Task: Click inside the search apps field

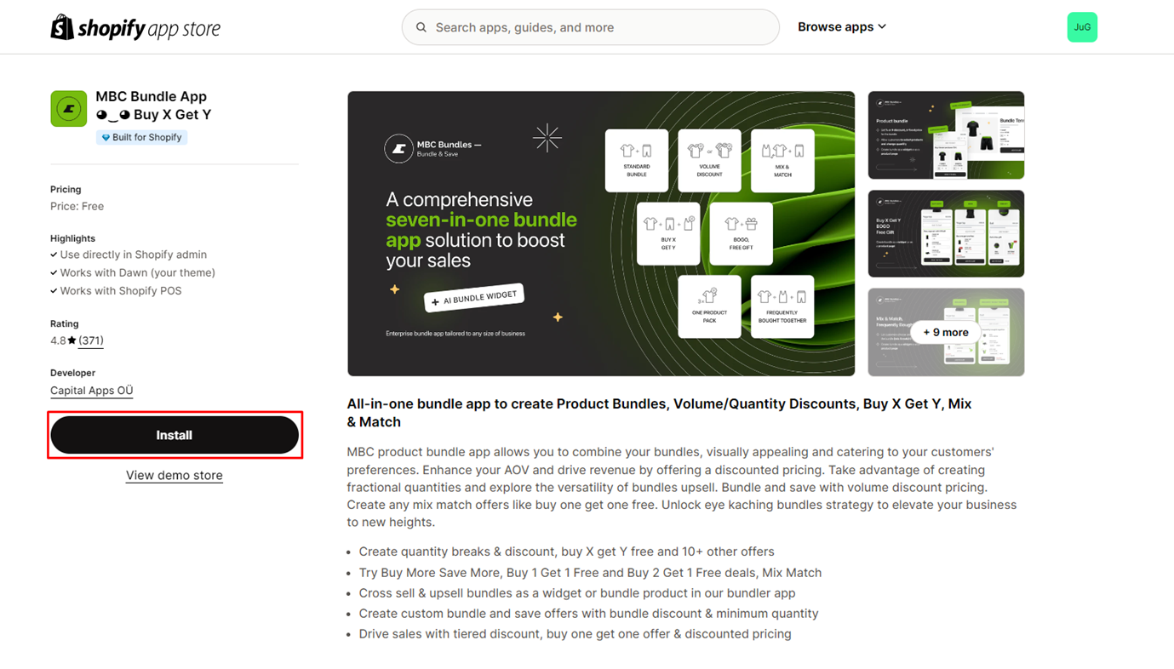Action: point(596,27)
